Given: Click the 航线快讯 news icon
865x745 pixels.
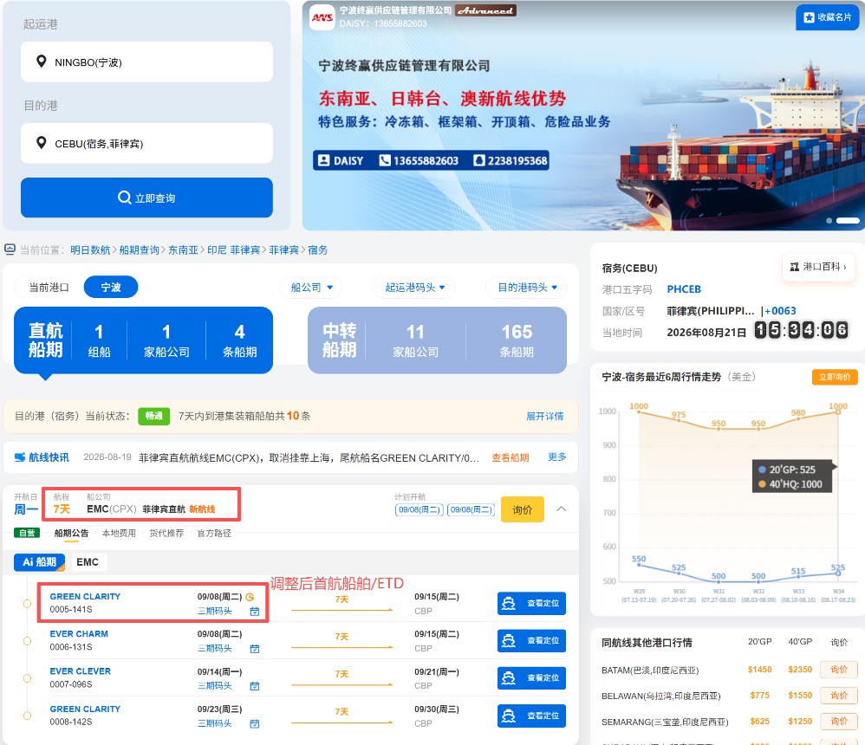Looking at the screenshot, I should [x=20, y=457].
